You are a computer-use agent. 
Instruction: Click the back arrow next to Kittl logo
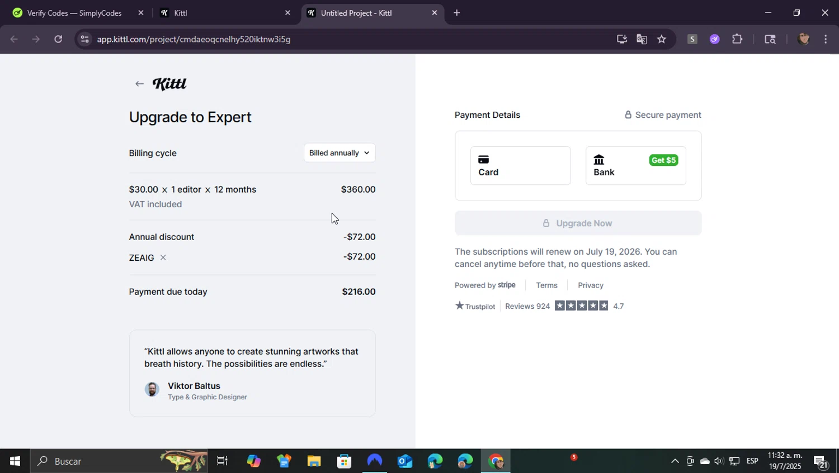point(139,84)
